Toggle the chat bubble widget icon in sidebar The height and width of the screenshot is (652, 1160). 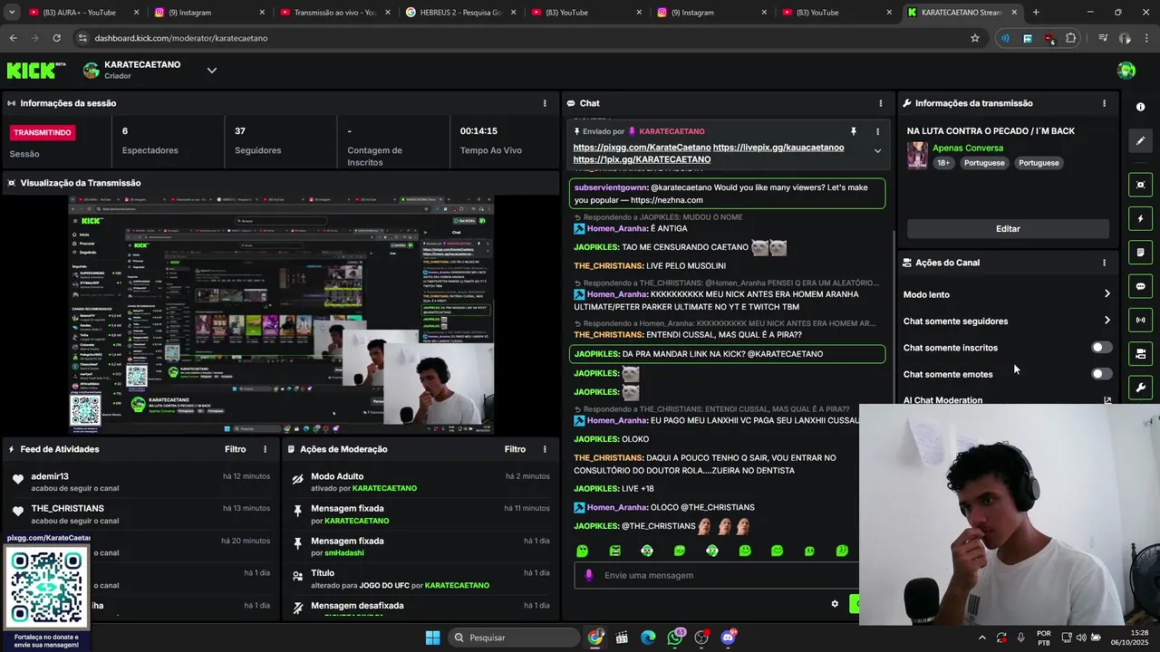(1140, 286)
